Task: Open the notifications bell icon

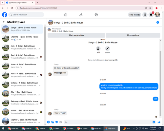Action: point(151,15)
